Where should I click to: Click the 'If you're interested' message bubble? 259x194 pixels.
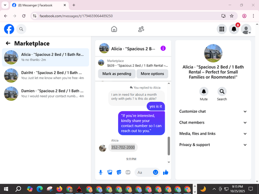(141, 123)
